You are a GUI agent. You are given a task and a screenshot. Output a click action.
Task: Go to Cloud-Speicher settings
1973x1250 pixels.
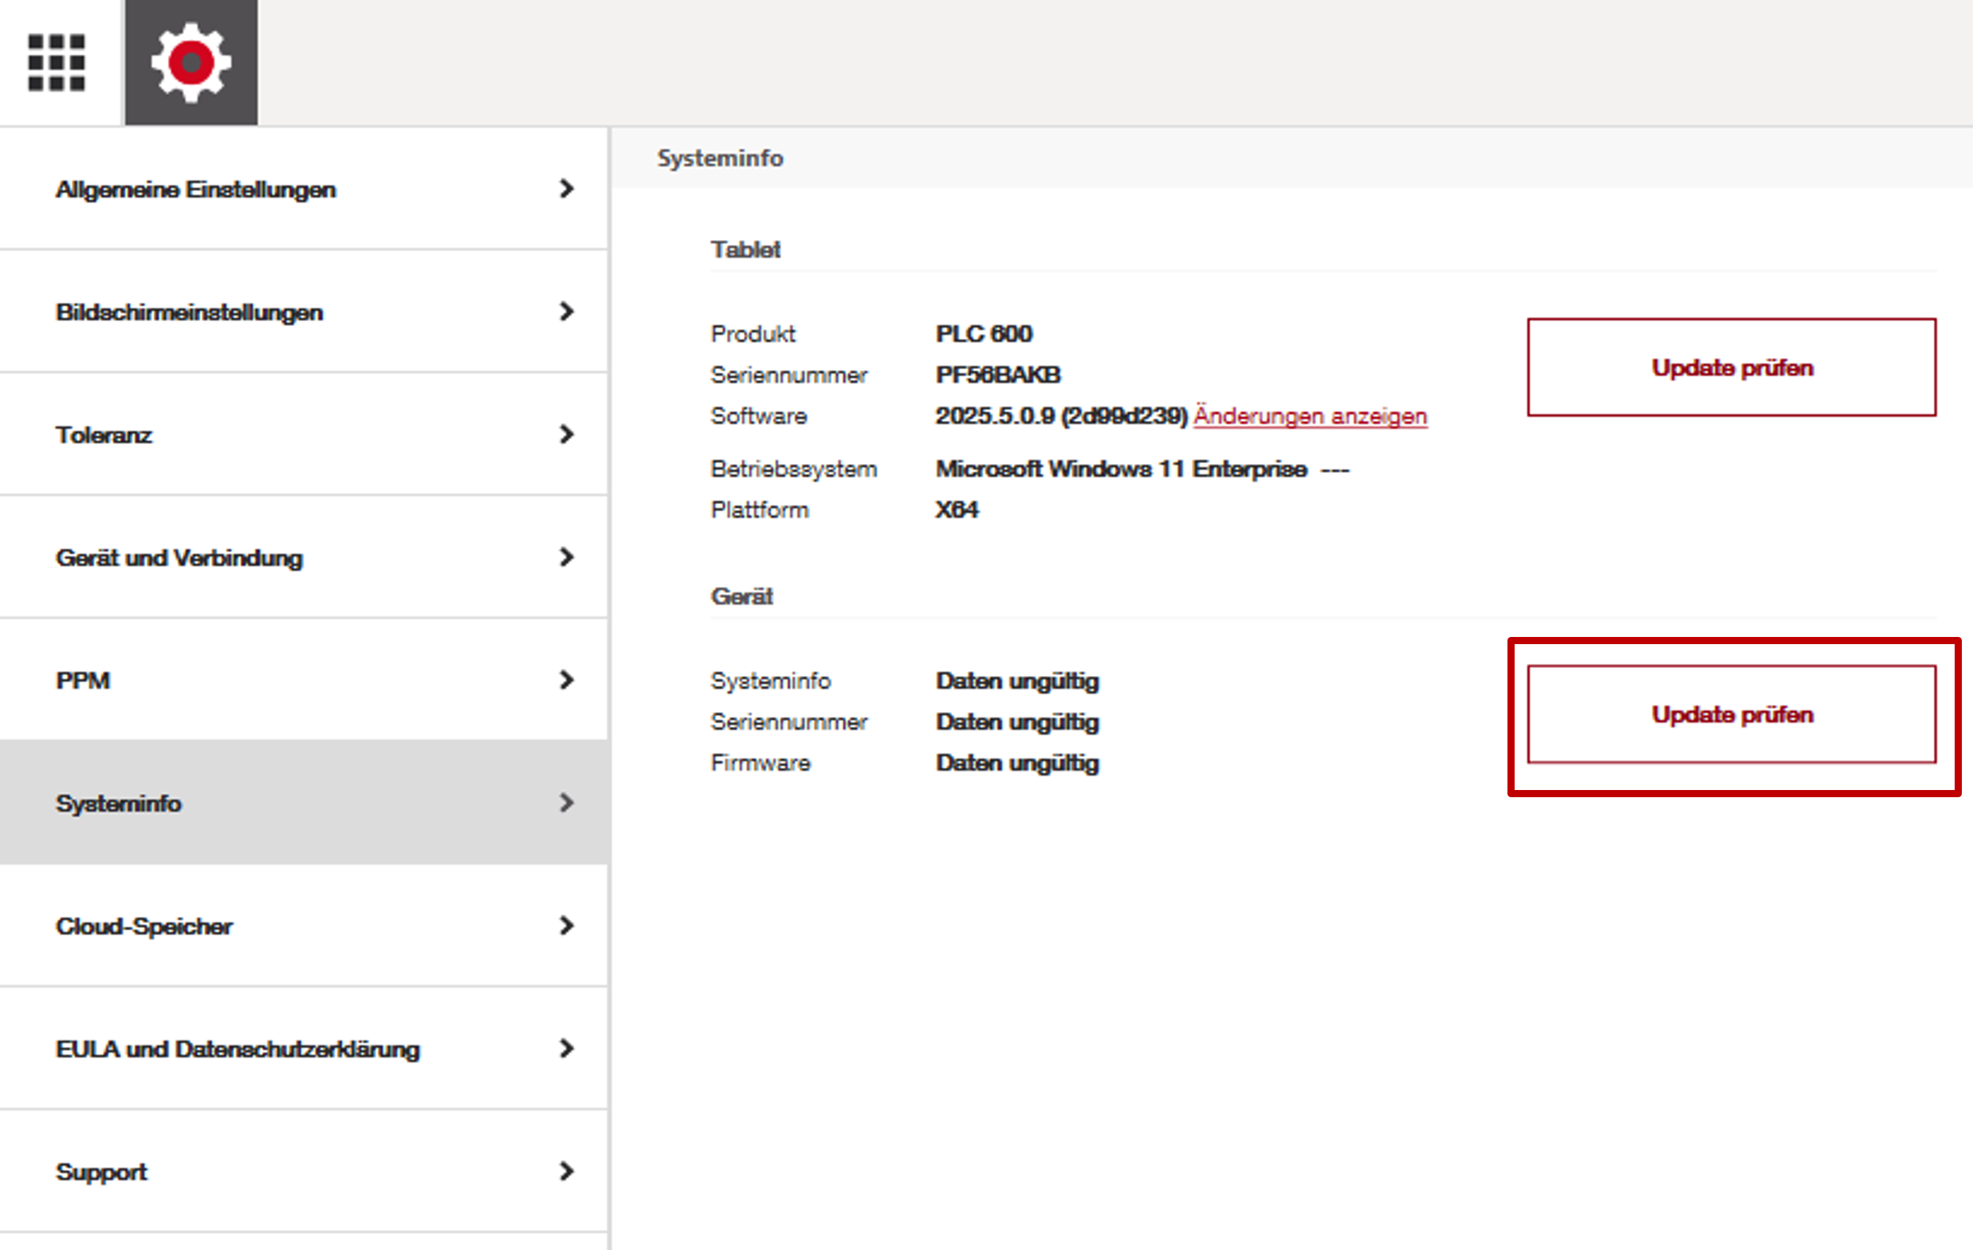click(x=144, y=926)
